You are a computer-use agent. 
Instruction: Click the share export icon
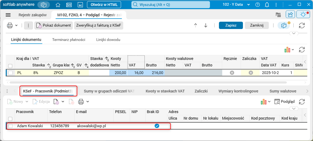[x=290, y=15]
